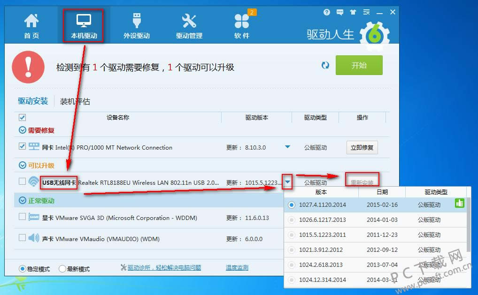The image size is (478, 295).
Task: Open the 软件 tab
Action: tap(242, 26)
